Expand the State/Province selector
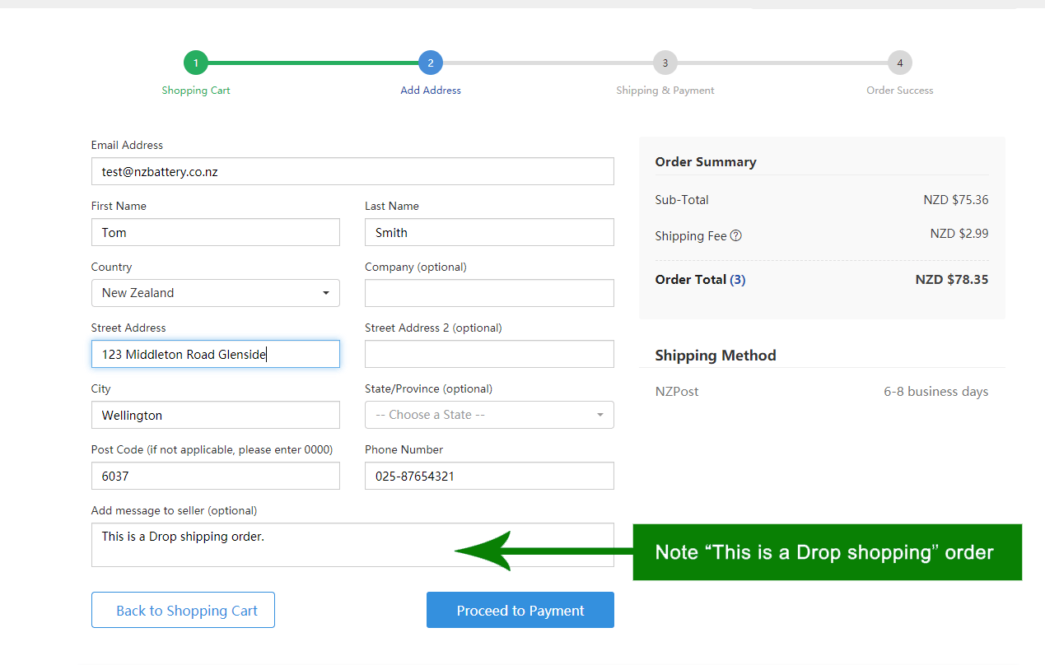This screenshot has height=665, width=1045. pos(489,415)
